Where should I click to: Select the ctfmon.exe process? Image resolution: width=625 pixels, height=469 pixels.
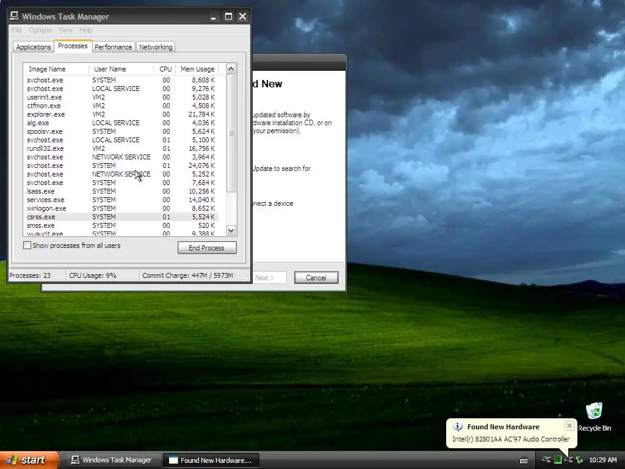[x=121, y=106]
